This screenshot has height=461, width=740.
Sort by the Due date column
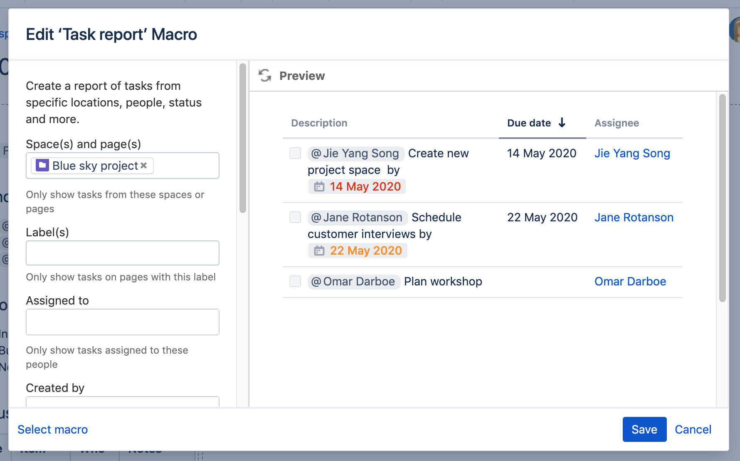(x=529, y=123)
